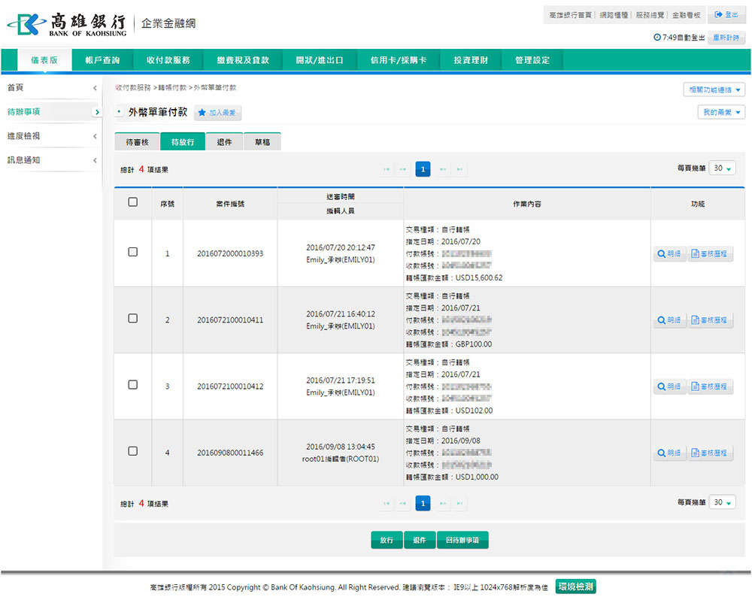Open the 帳戶查詢 menu

(102, 60)
